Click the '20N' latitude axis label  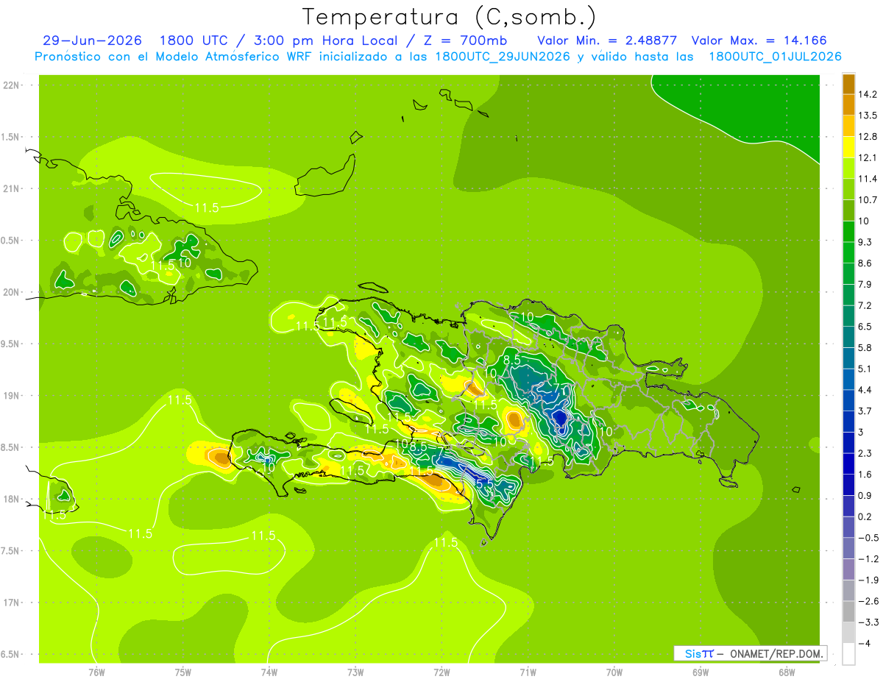point(12,292)
